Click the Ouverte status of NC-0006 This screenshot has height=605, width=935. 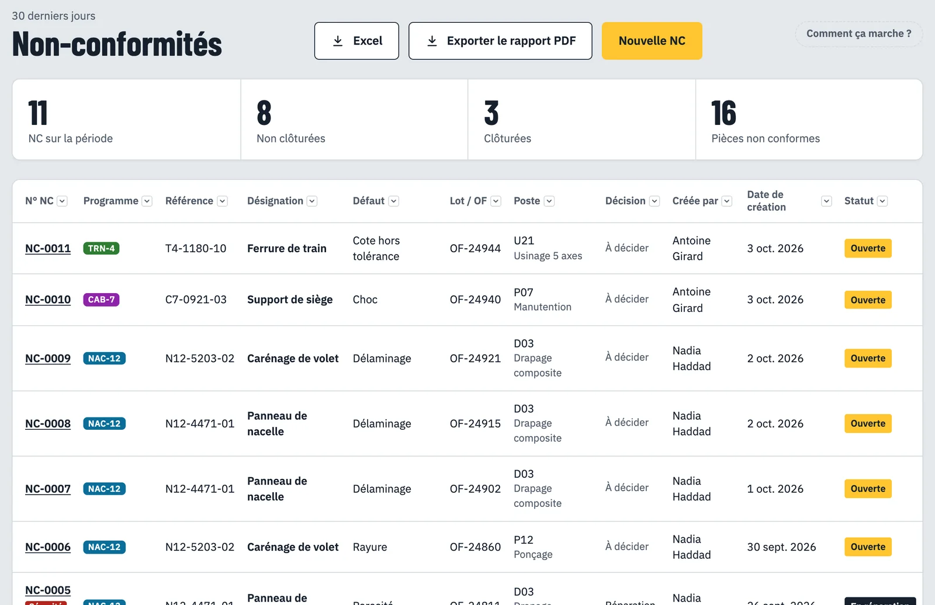click(868, 547)
